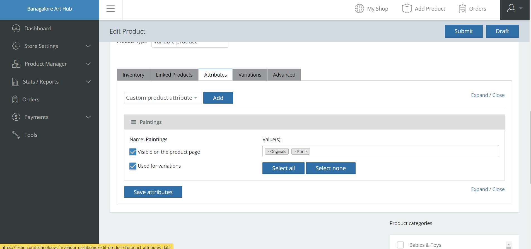Click the Save attributes button

(153, 192)
